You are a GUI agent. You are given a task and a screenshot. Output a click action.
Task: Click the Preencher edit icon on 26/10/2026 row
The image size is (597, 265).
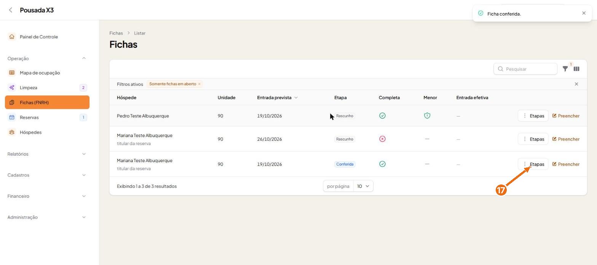(x=554, y=139)
